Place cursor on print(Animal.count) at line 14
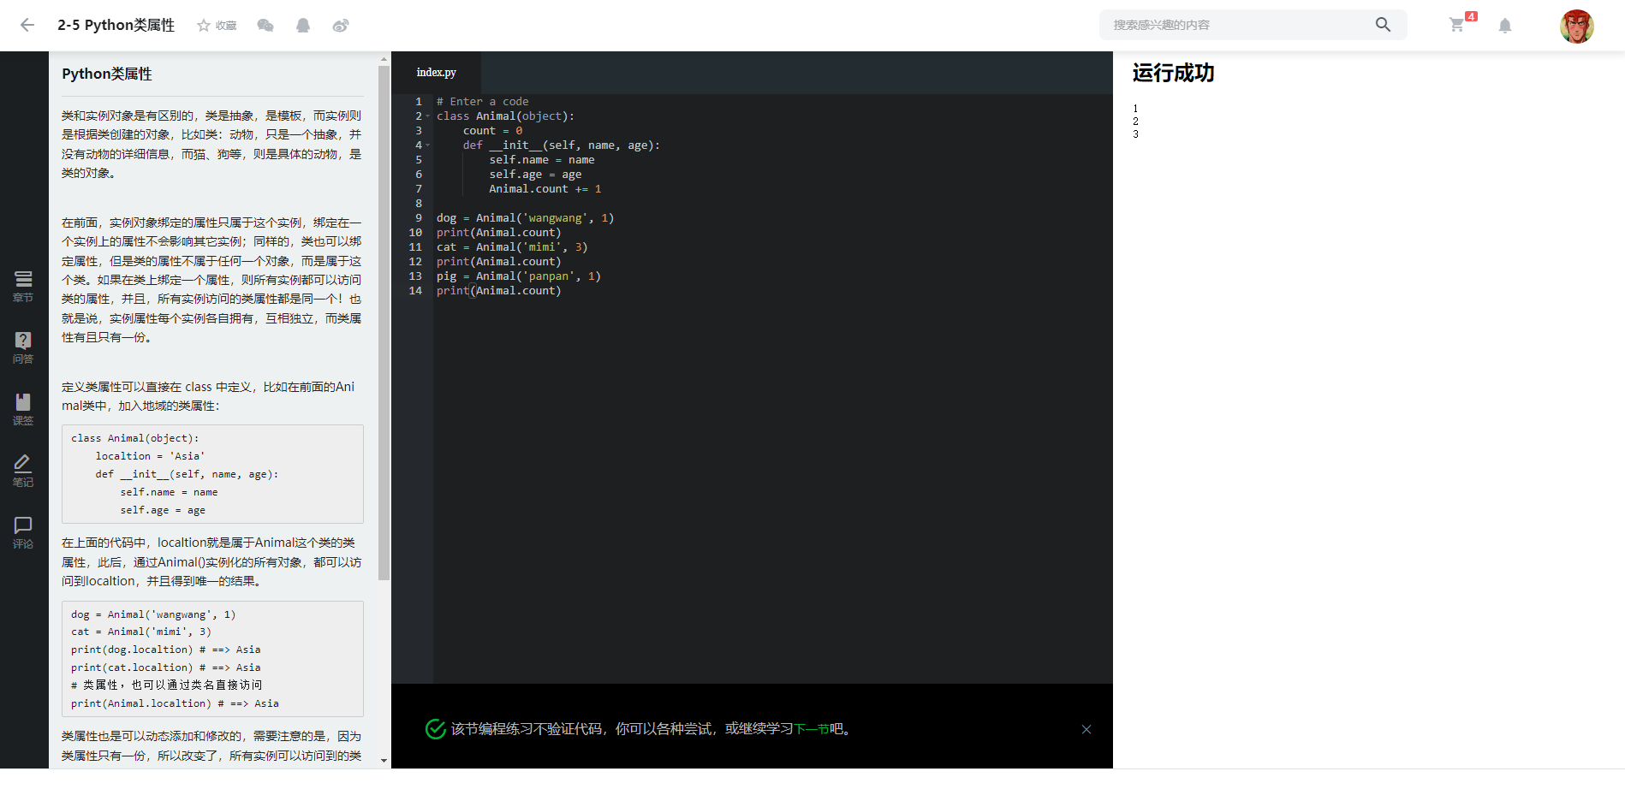The image size is (1625, 789). 499,291
